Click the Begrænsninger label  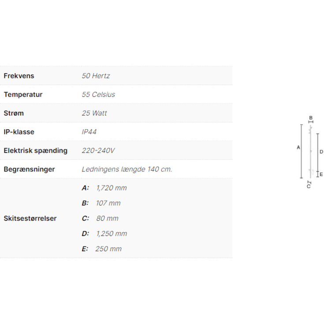tap(29, 169)
